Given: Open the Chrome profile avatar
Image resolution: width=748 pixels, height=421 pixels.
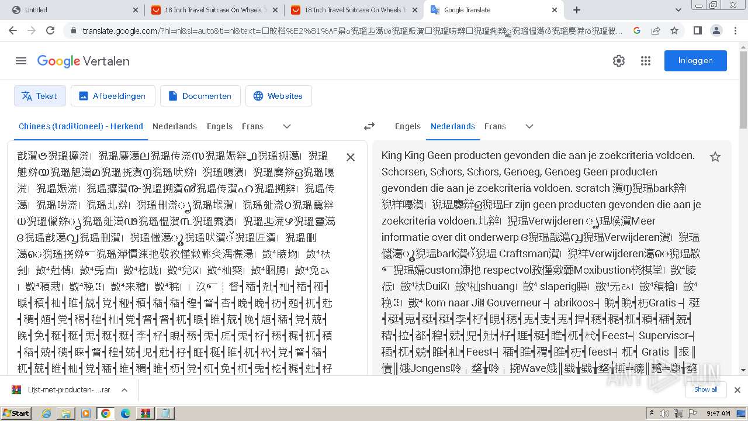Looking at the screenshot, I should pyautogui.click(x=716, y=30).
